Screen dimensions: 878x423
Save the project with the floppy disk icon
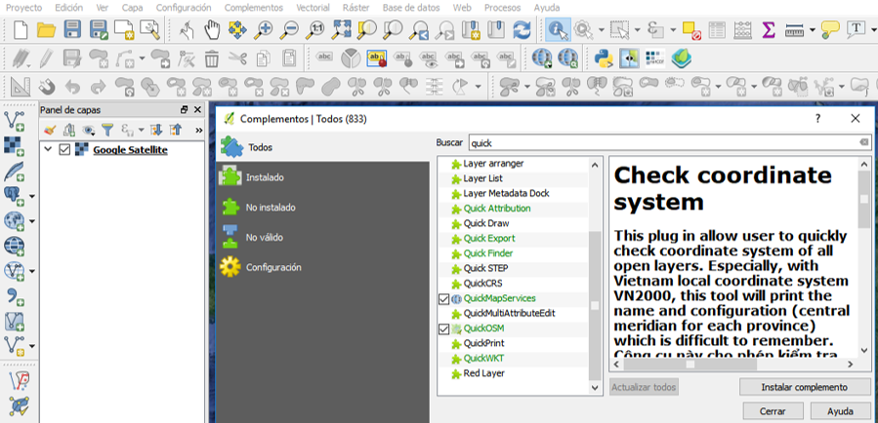(73, 29)
